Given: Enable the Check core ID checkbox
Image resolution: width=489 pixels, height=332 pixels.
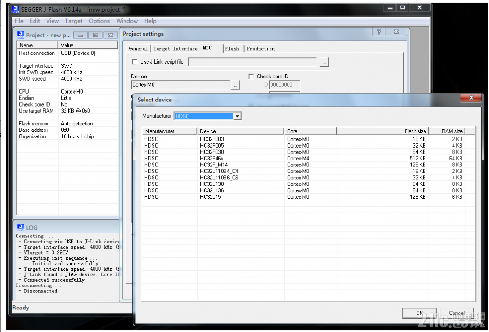Looking at the screenshot, I should [x=251, y=77].
